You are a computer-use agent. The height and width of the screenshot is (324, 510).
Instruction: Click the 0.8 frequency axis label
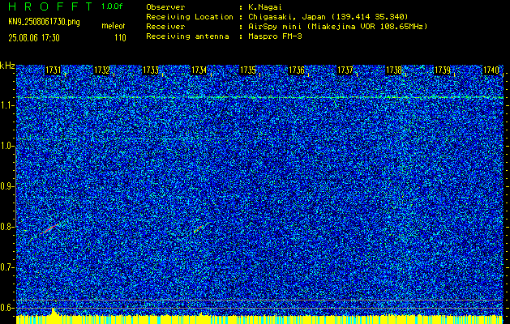(x=7, y=227)
